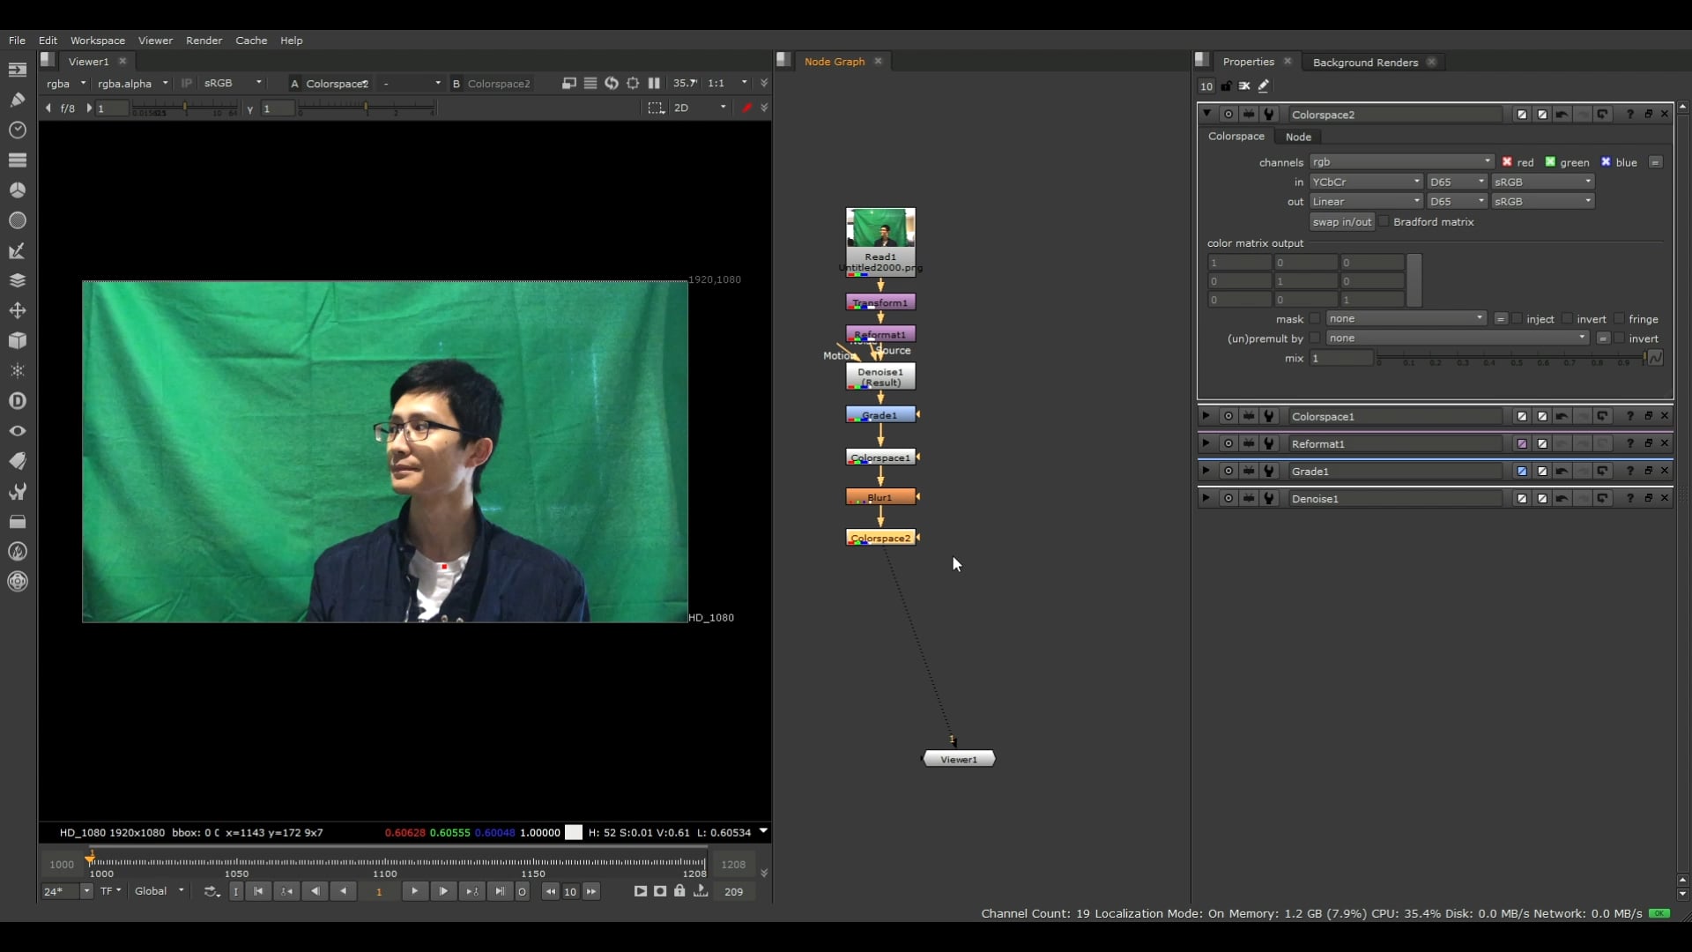
Task: Uncheck the blue channel in Colorspace2 properties
Action: pos(1606,162)
